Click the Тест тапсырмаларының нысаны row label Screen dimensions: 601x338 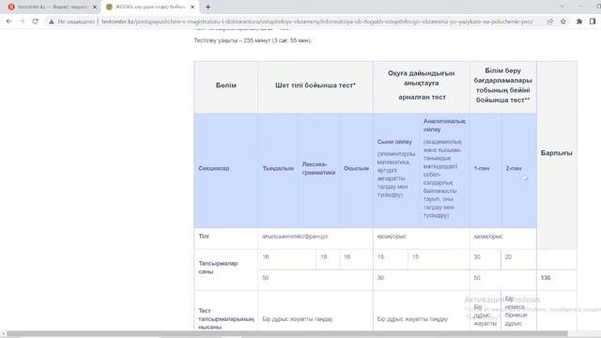(x=226, y=319)
